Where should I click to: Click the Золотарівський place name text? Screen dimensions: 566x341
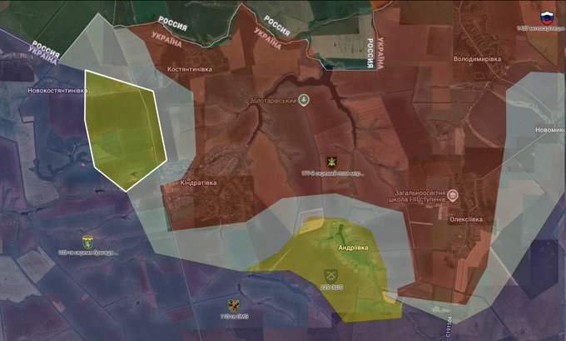coord(273,101)
